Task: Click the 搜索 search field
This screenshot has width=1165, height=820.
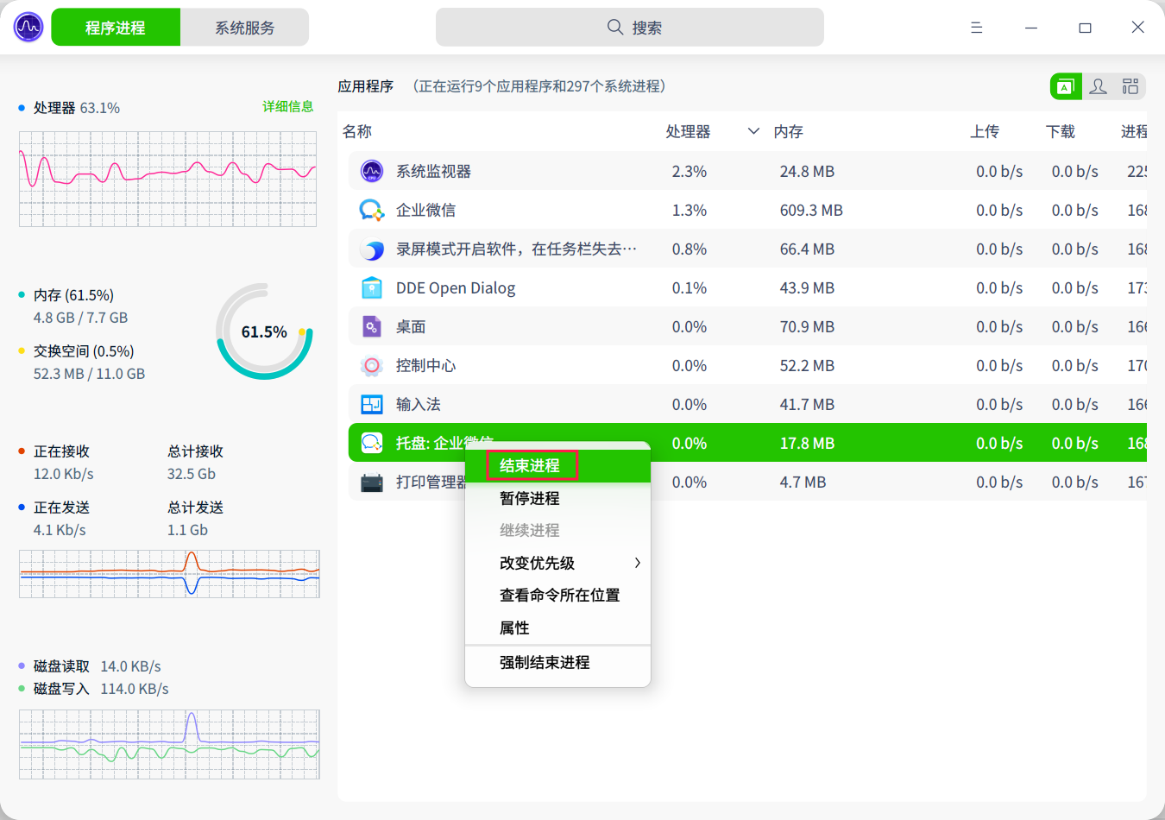Action: pos(630,28)
